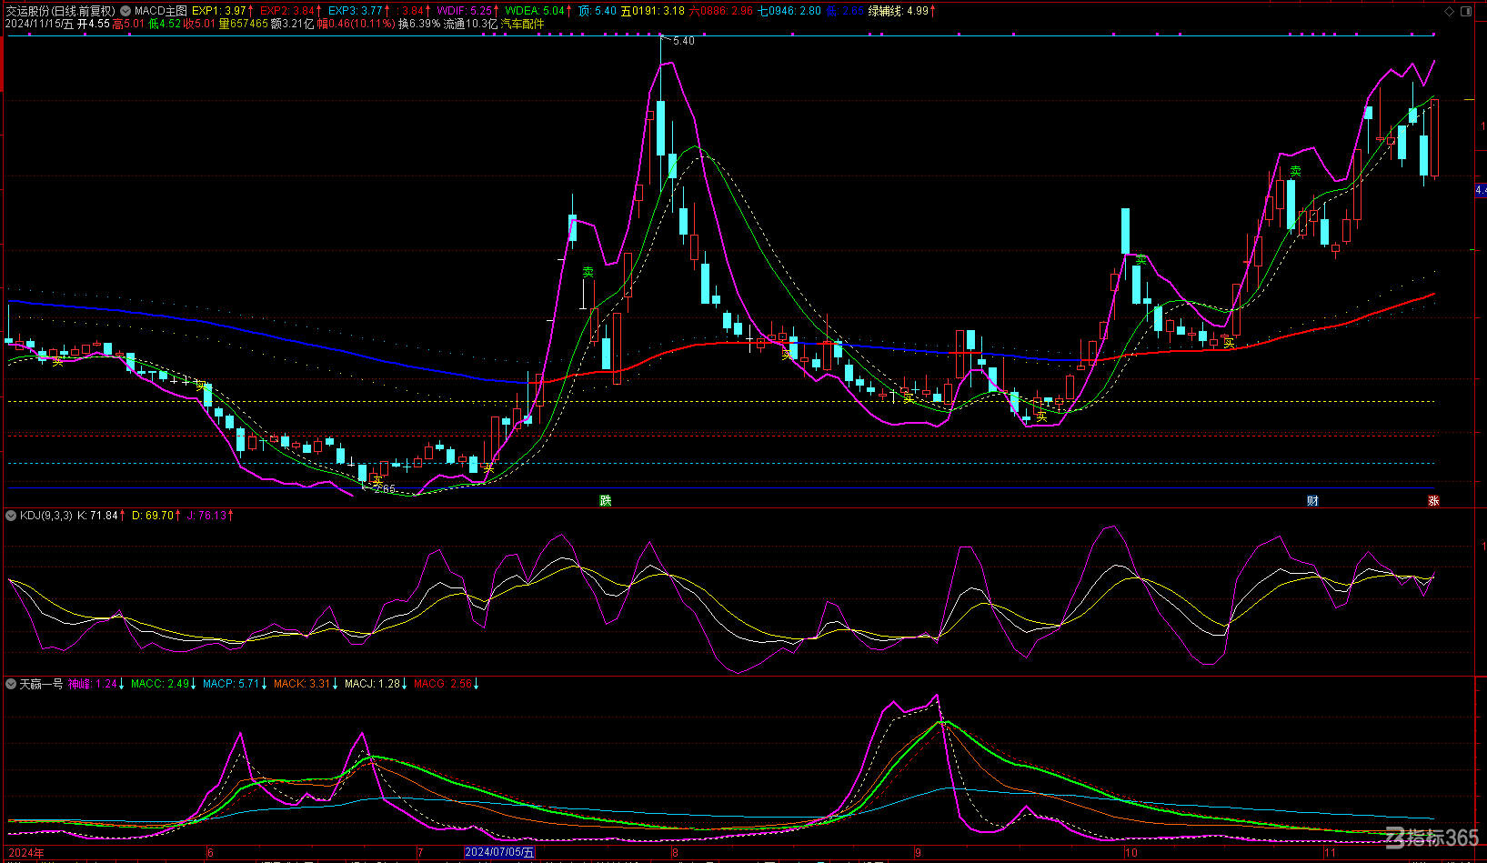This screenshot has width=1487, height=863.
Task: Toggle the side panel icon at top right
Action: (x=1466, y=11)
